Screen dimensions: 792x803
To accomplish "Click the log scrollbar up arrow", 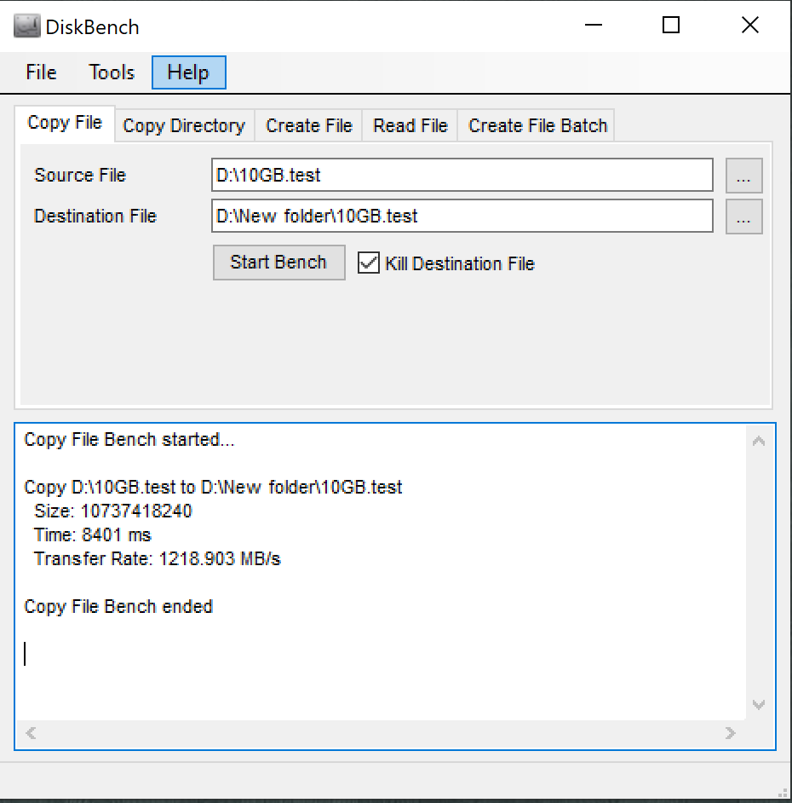I will pyautogui.click(x=759, y=441).
